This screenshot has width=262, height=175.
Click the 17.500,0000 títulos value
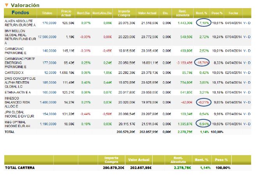pyautogui.click(x=47, y=37)
